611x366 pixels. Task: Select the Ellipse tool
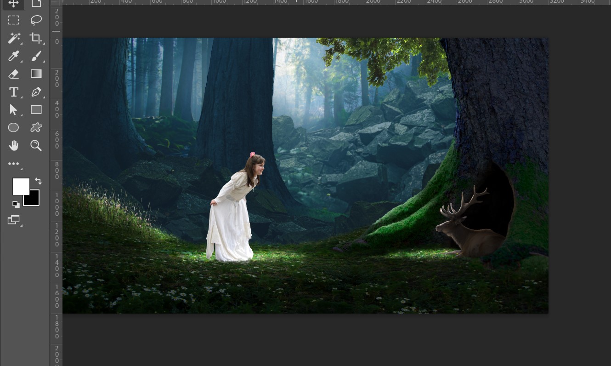tap(13, 127)
